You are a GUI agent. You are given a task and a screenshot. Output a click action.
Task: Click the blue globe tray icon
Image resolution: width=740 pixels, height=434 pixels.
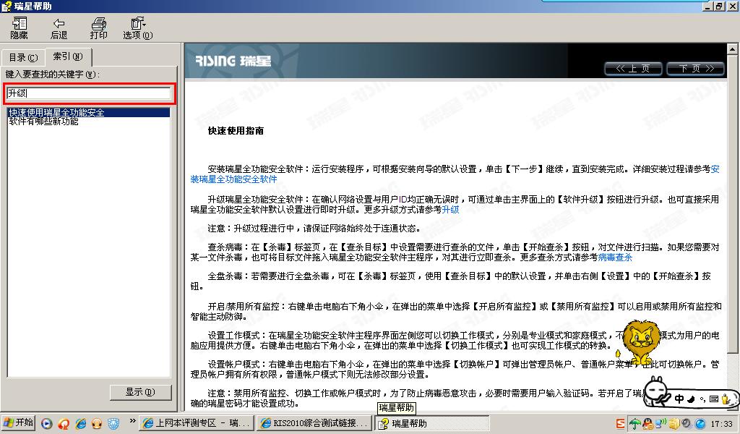[700, 424]
